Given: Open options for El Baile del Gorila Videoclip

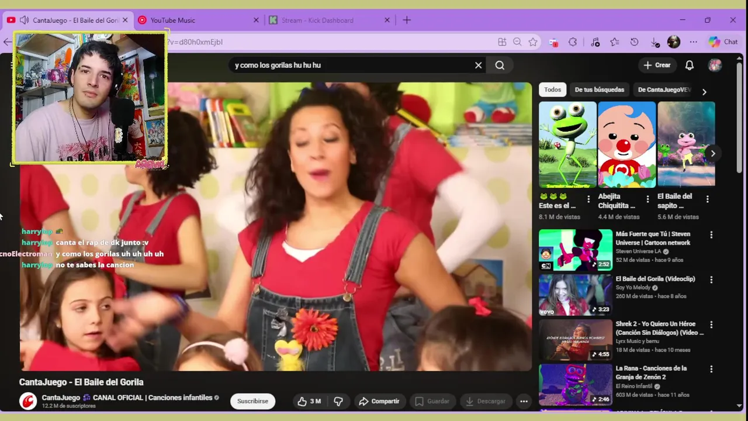Looking at the screenshot, I should pyautogui.click(x=711, y=279).
